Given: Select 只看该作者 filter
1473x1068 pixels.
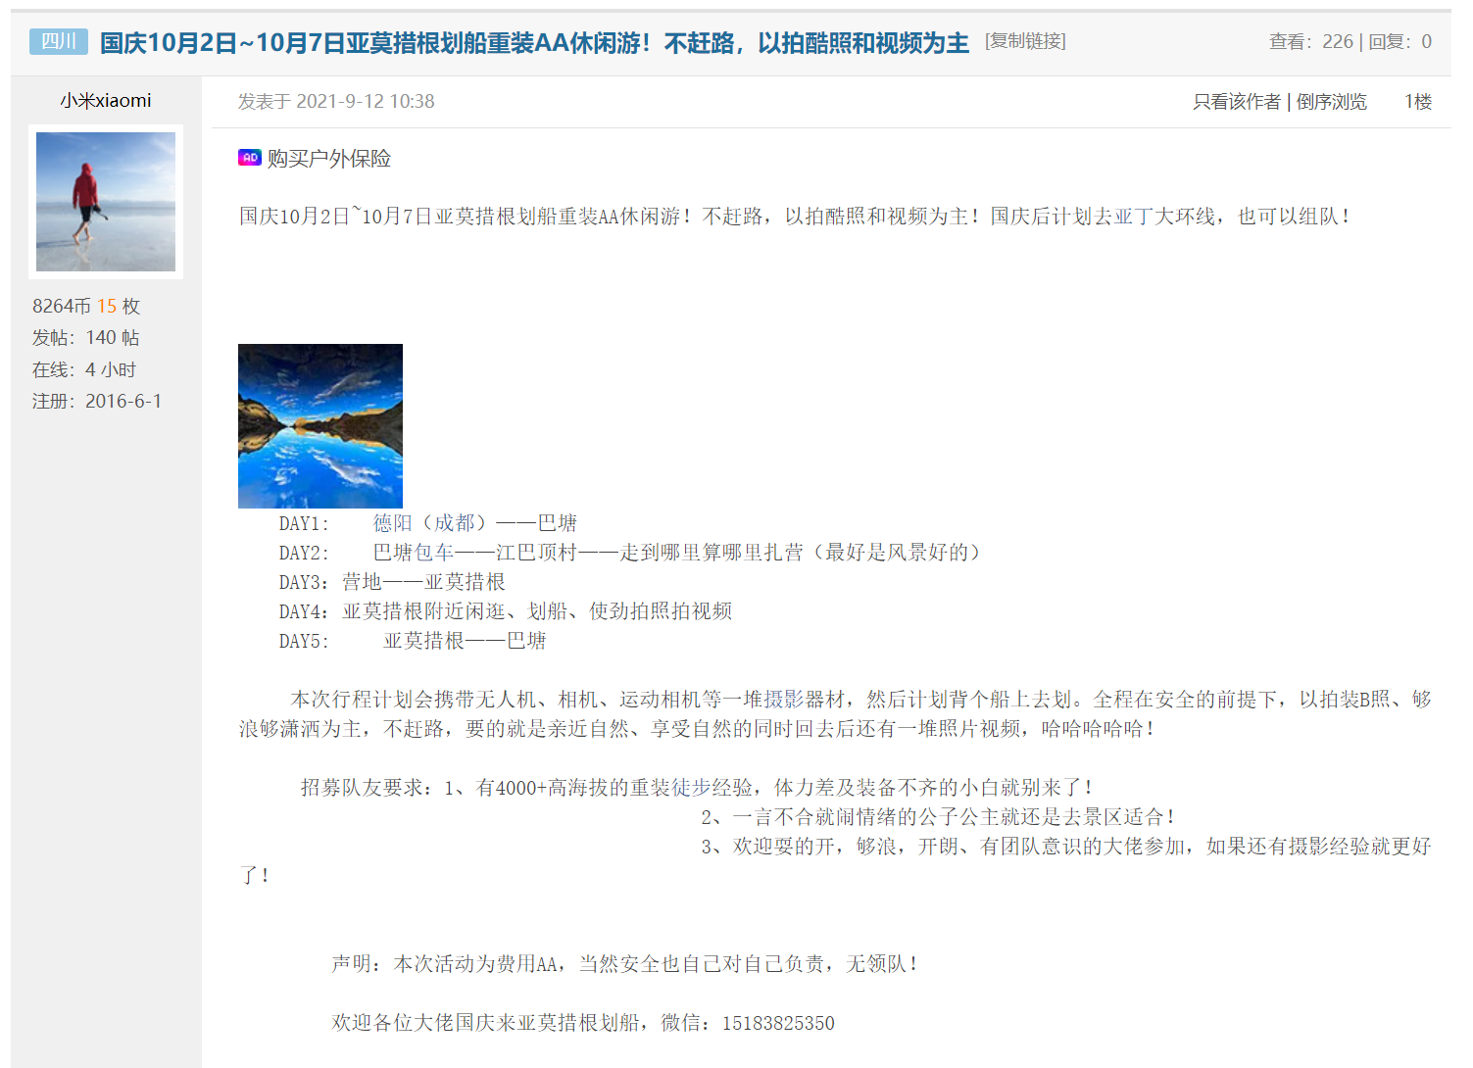Looking at the screenshot, I should [x=1236, y=102].
